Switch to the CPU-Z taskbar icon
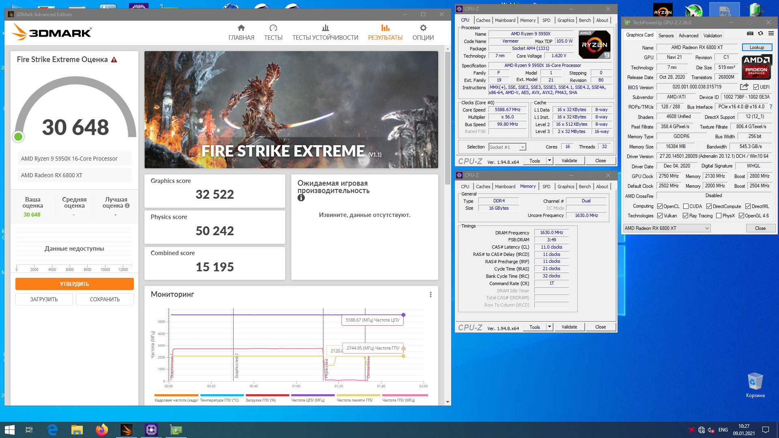This screenshot has width=779, height=438. click(x=151, y=430)
